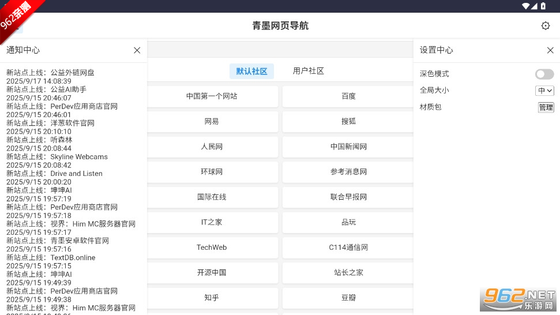
Task: Open the TechWeb site card
Action: tap(212, 247)
